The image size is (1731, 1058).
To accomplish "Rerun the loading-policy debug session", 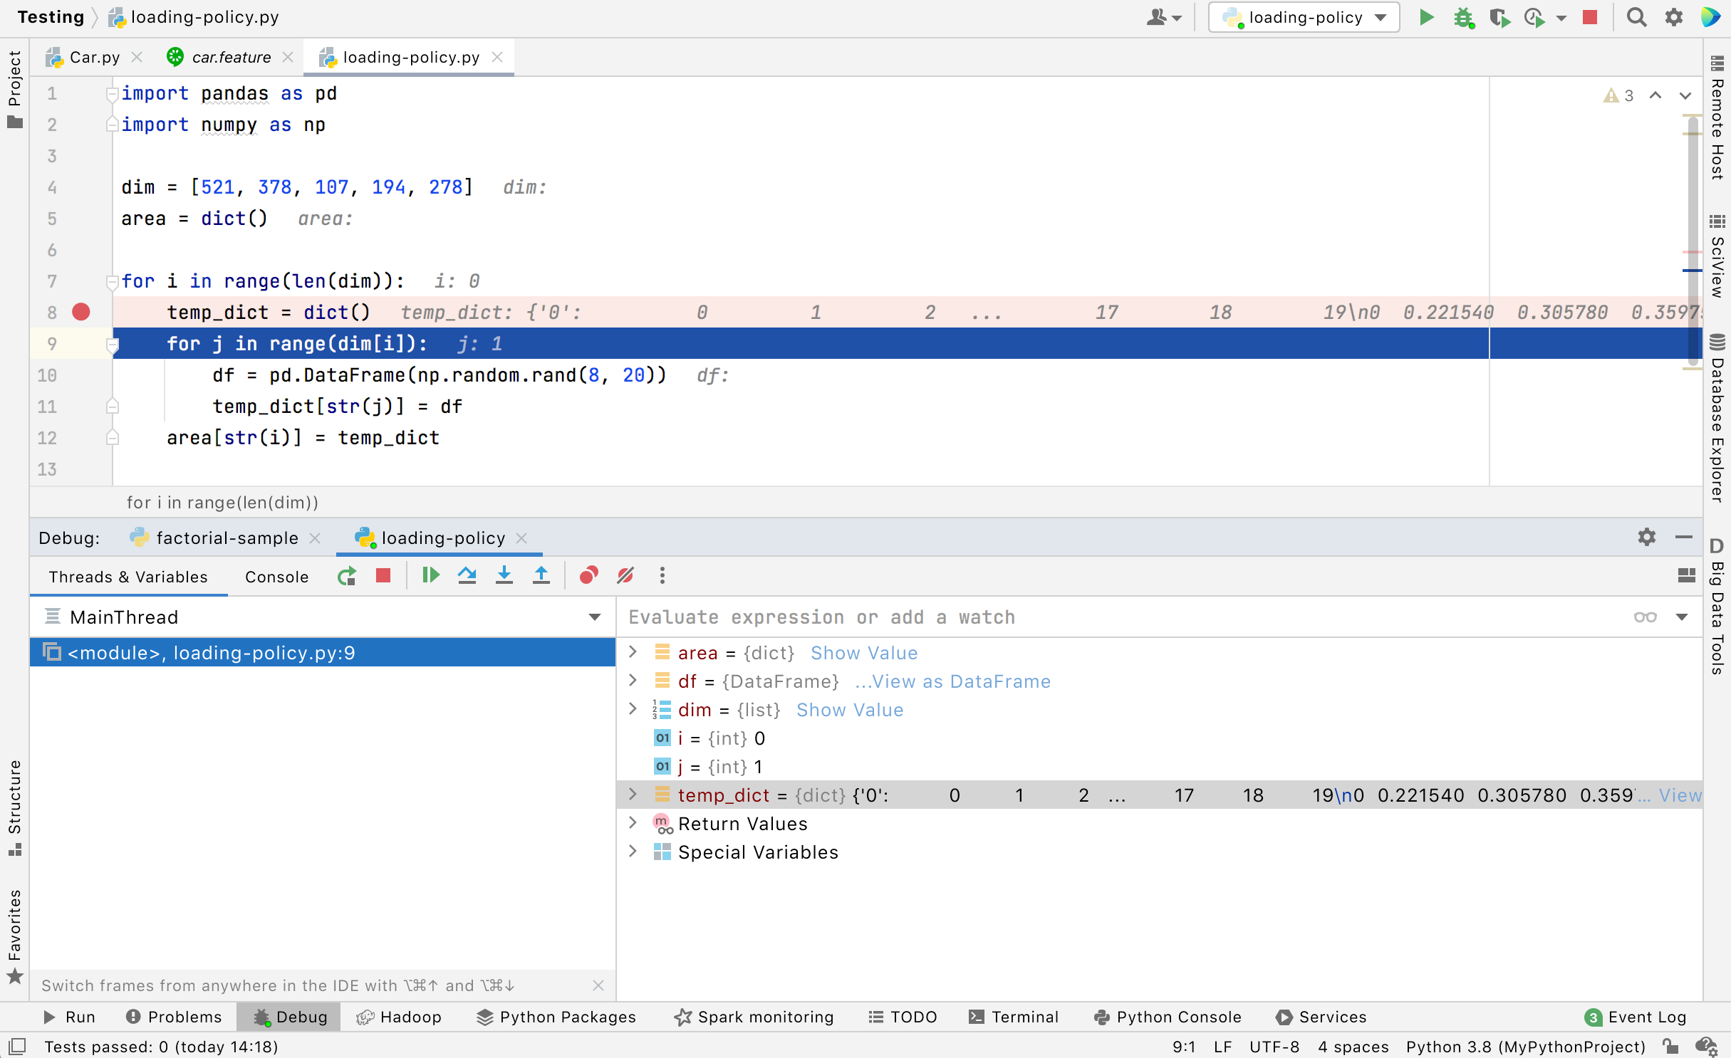I will (347, 576).
